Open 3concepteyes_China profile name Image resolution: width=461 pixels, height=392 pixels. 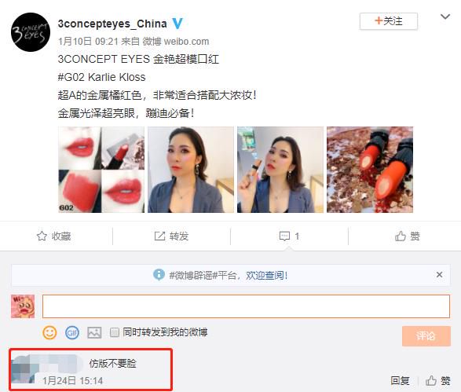tap(112, 24)
